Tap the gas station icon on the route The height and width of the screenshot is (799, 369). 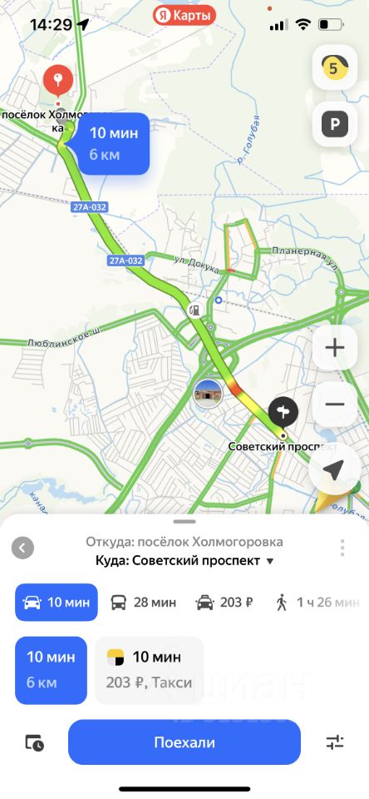click(x=195, y=310)
